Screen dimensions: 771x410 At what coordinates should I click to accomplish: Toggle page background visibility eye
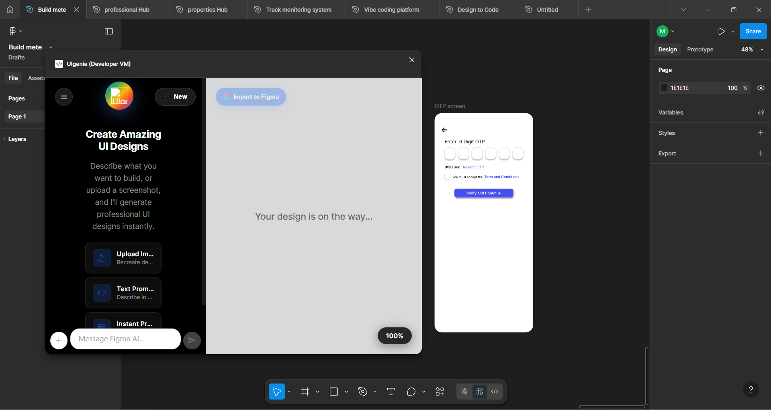point(761,88)
